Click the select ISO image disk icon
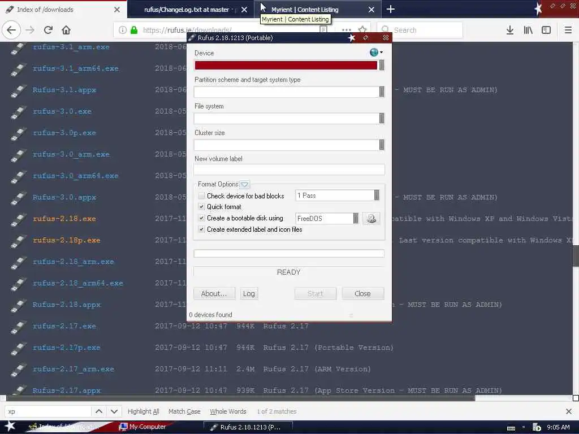 (x=371, y=219)
